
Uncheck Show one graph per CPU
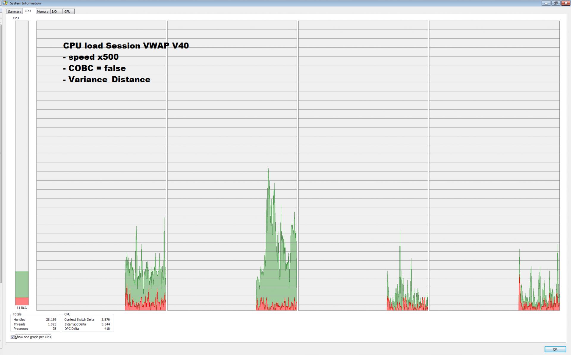12,337
